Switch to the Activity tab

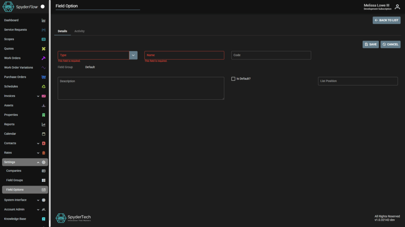coord(79,31)
